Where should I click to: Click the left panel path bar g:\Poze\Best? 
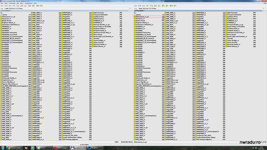[65, 11]
